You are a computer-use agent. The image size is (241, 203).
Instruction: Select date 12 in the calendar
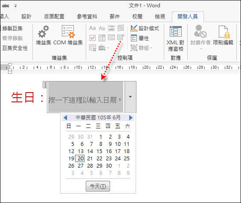point(71,151)
